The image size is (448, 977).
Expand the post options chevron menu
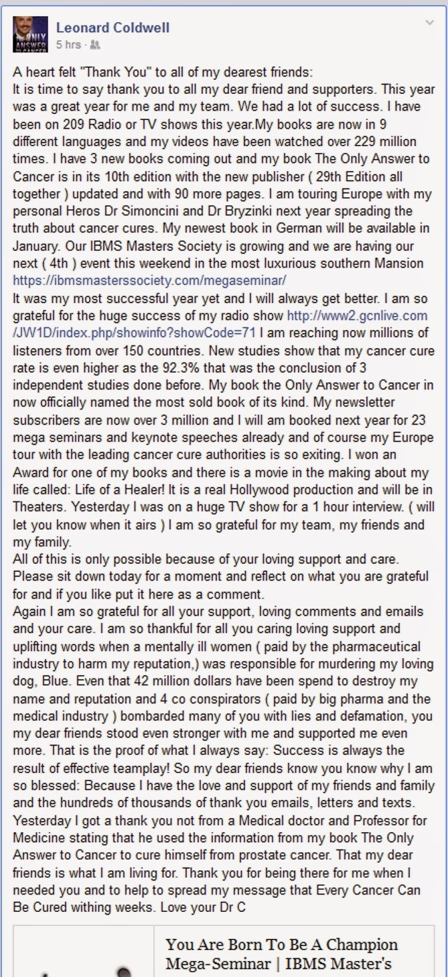coord(429,23)
